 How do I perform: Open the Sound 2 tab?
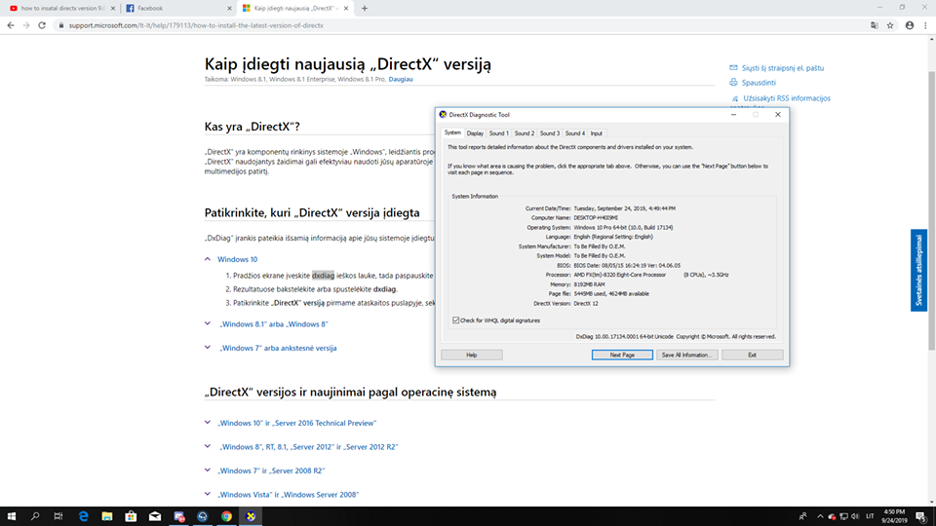pyautogui.click(x=525, y=133)
